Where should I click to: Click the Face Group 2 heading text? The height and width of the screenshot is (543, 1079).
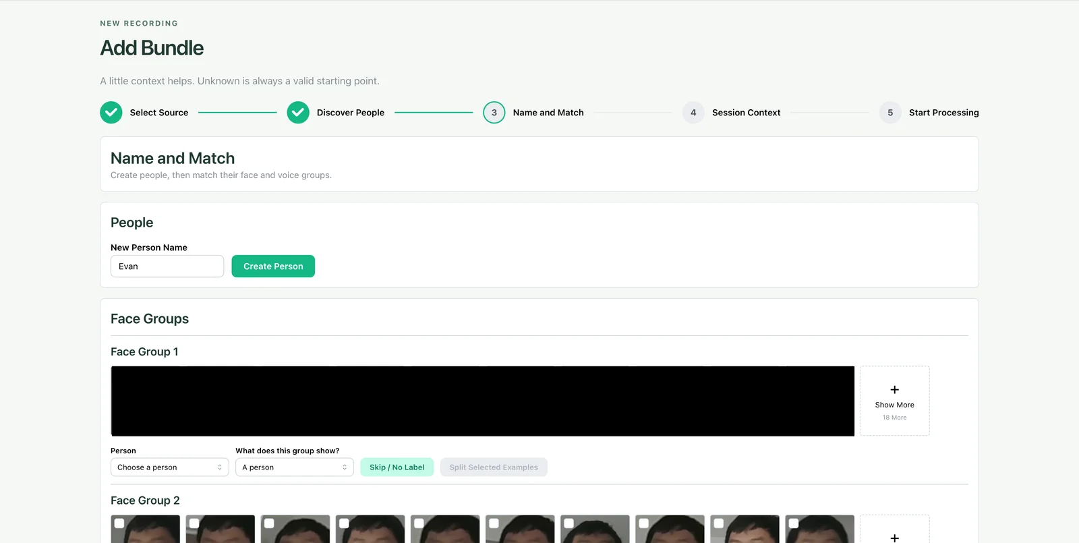point(145,501)
